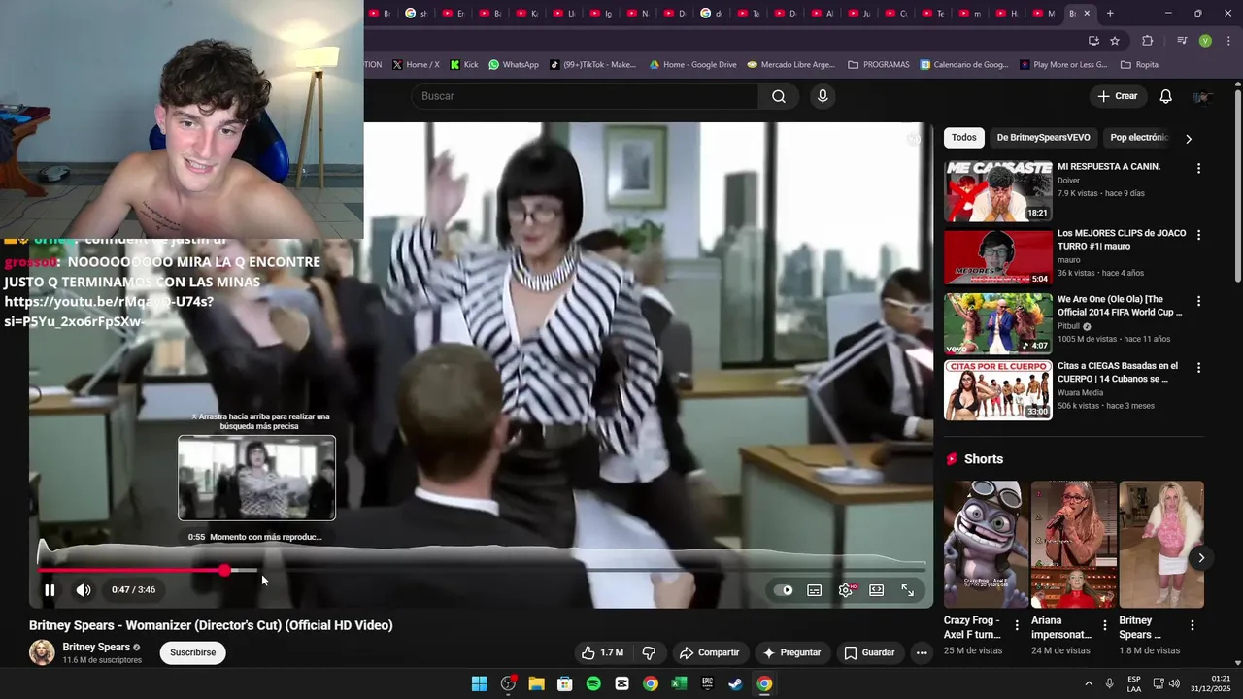The height and width of the screenshot is (699, 1243).
Task: Open Chrome media controls icon
Action: point(1182,41)
